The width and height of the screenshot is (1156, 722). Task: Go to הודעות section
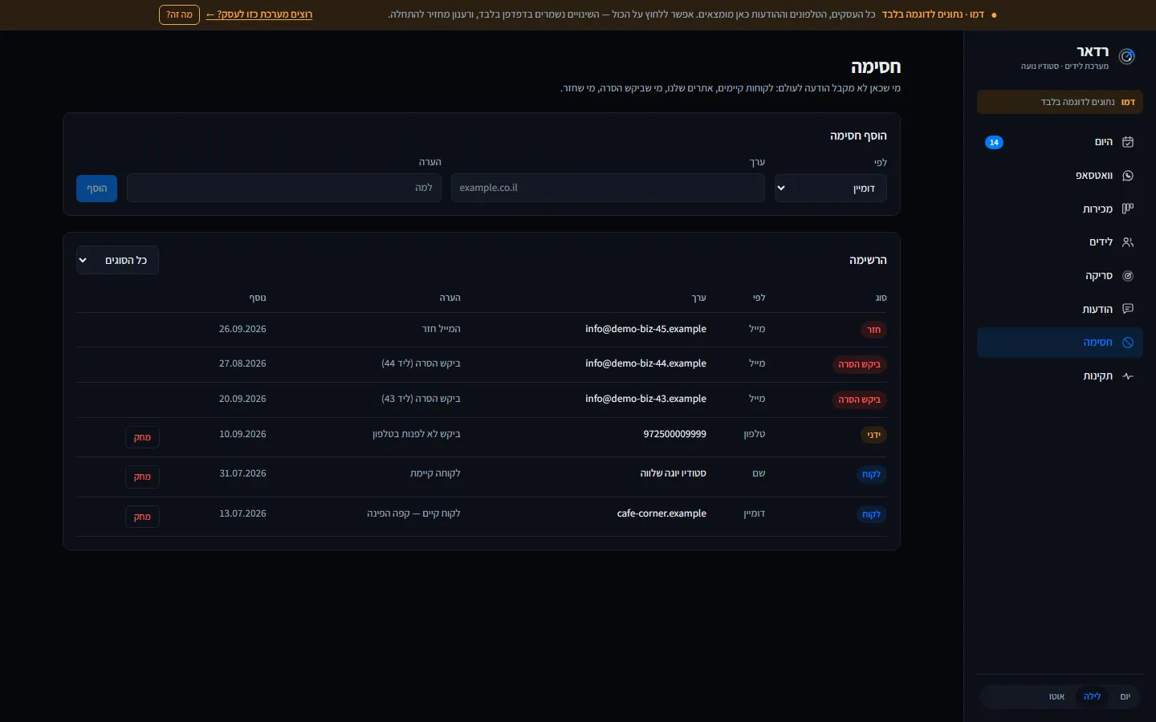pyautogui.click(x=1060, y=309)
